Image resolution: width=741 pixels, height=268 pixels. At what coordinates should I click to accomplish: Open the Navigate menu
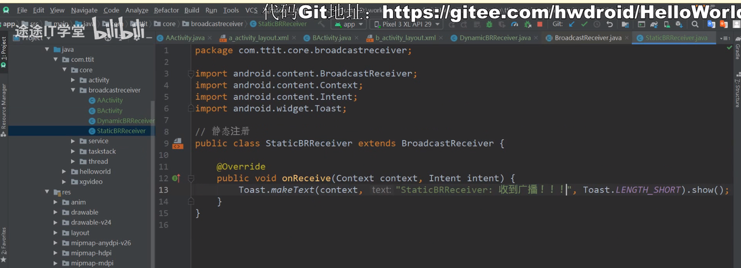point(85,10)
